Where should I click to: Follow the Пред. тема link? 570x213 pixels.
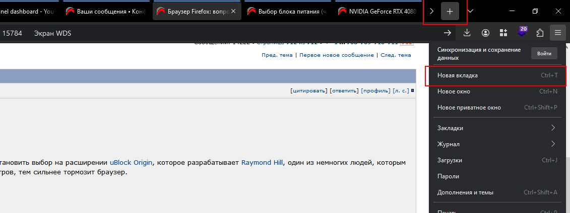(x=277, y=55)
